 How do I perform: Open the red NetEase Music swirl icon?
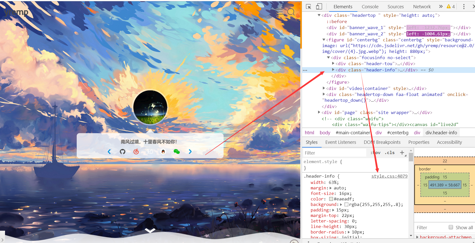[x=136, y=152]
